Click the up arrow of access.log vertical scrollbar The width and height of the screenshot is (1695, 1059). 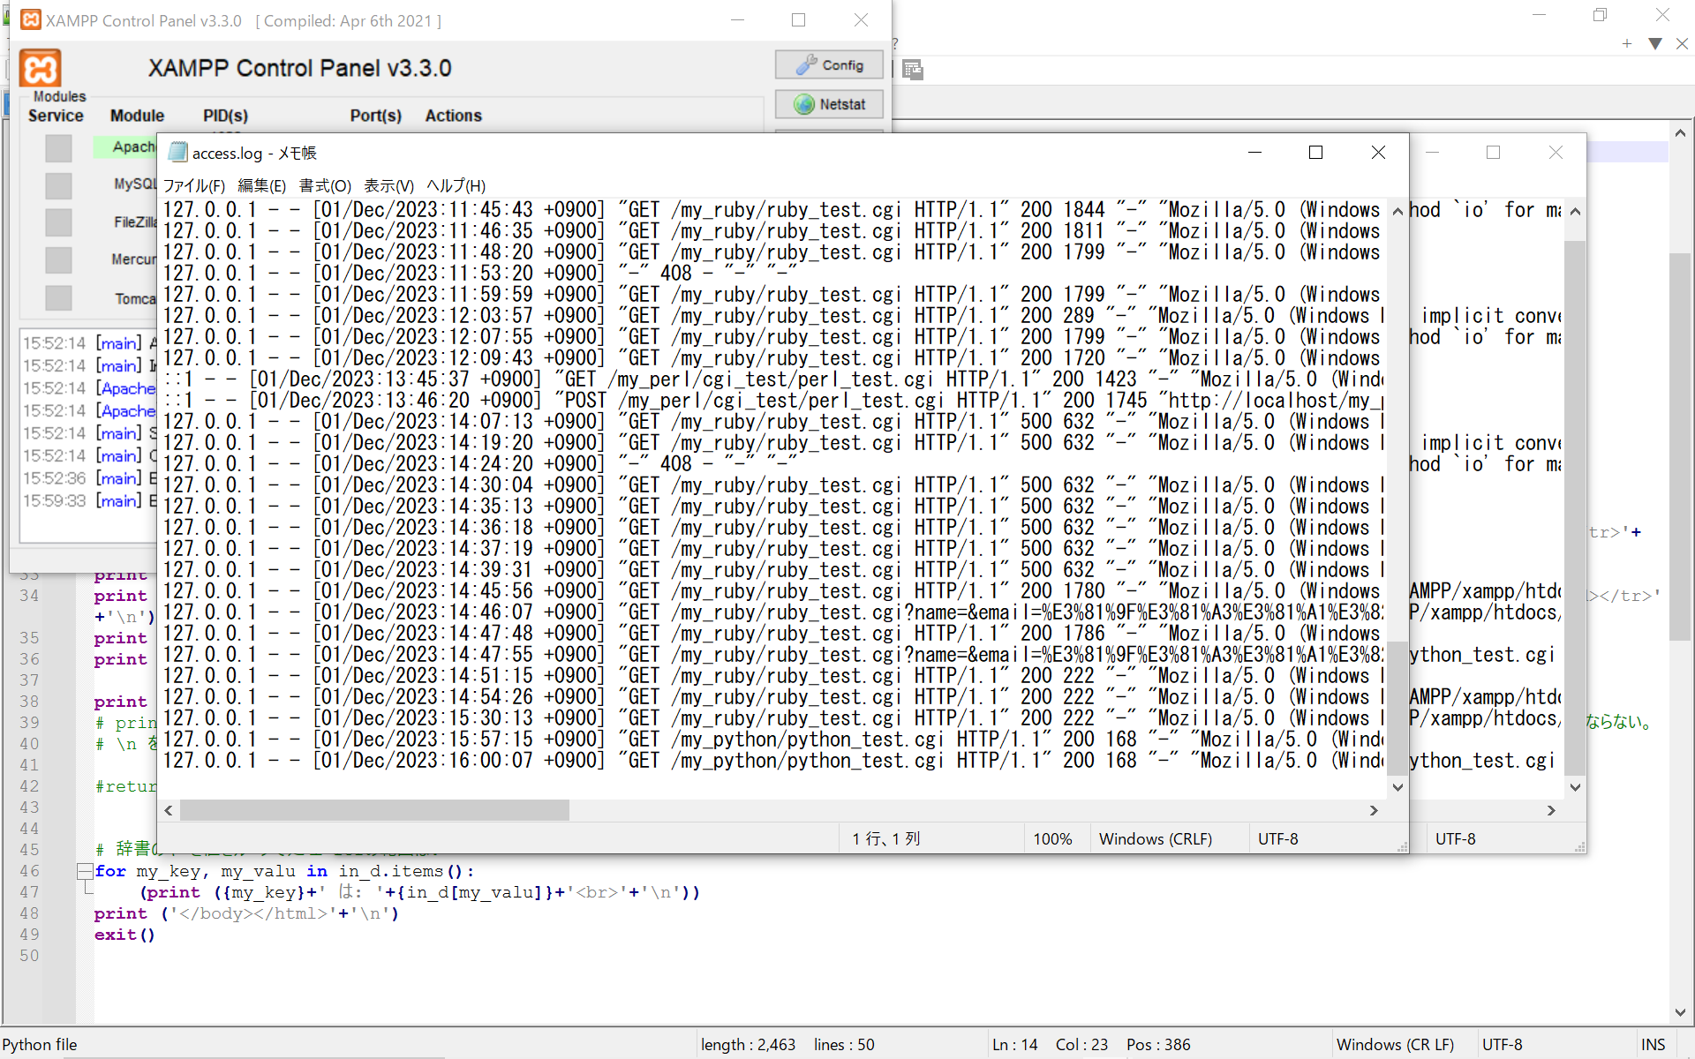(1397, 211)
